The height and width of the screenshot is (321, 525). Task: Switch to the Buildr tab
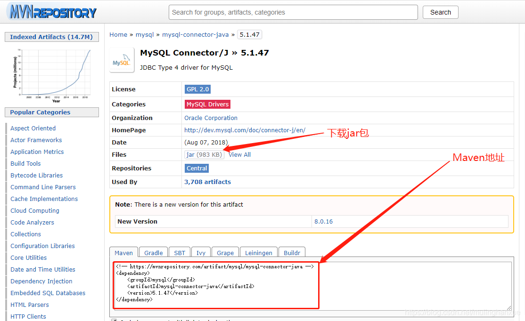[292, 253]
